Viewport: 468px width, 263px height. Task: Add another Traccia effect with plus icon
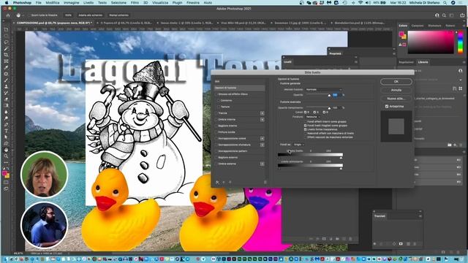(262, 113)
